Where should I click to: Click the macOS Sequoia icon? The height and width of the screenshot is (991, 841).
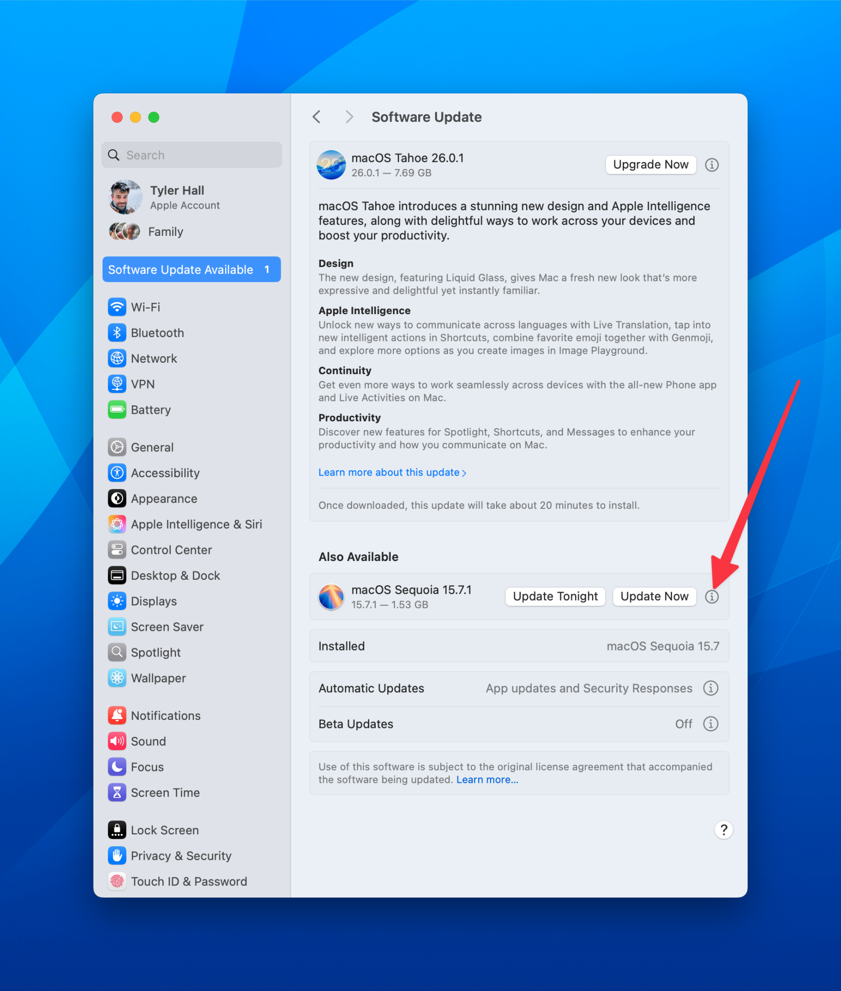pos(331,597)
